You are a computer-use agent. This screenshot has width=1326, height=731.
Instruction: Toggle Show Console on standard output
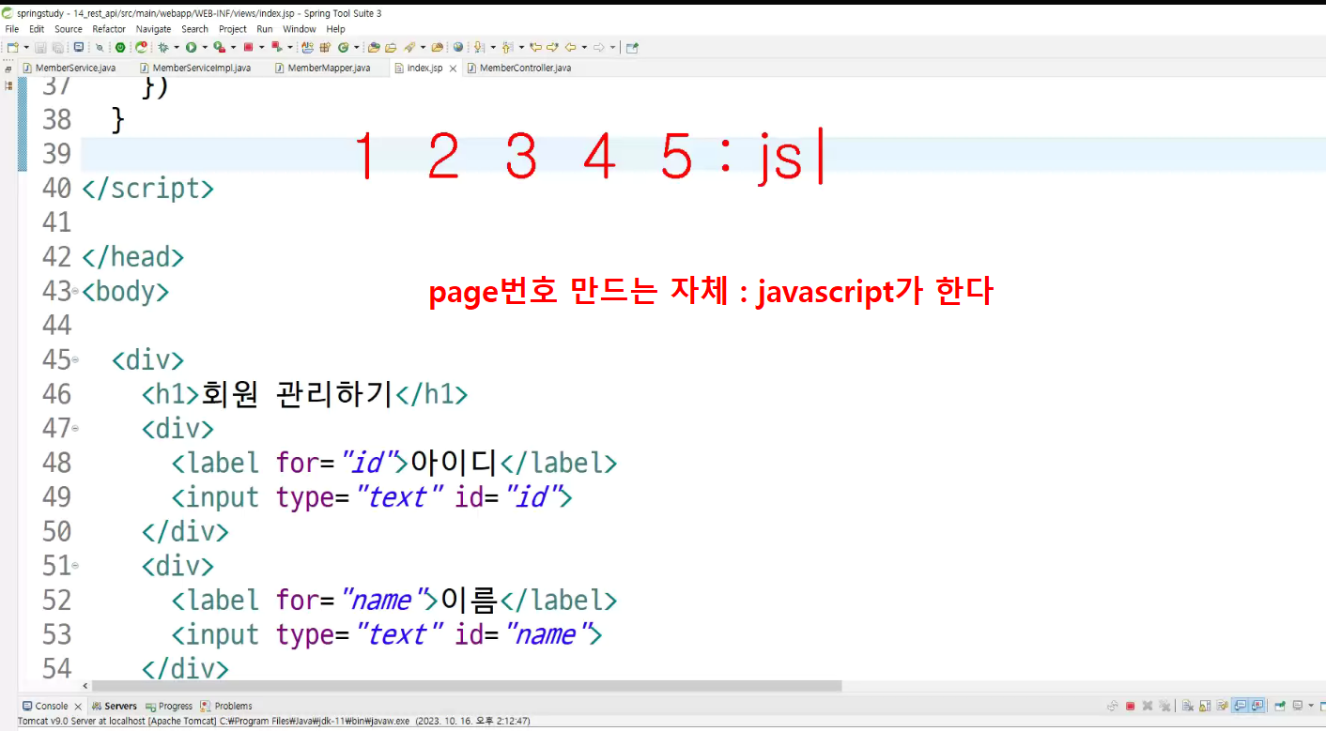coord(1240,706)
